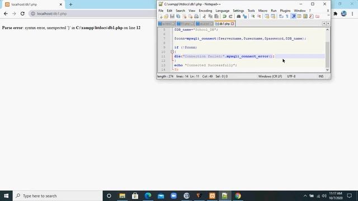Toggle synchronized horizontal scrolling
Screen dimensions: 358x201
point(273,16)
